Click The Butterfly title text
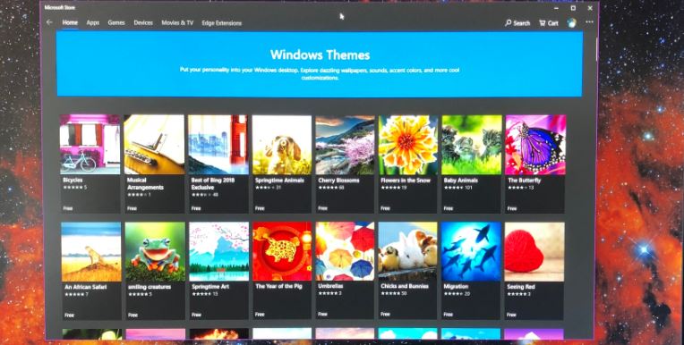 click(x=525, y=180)
